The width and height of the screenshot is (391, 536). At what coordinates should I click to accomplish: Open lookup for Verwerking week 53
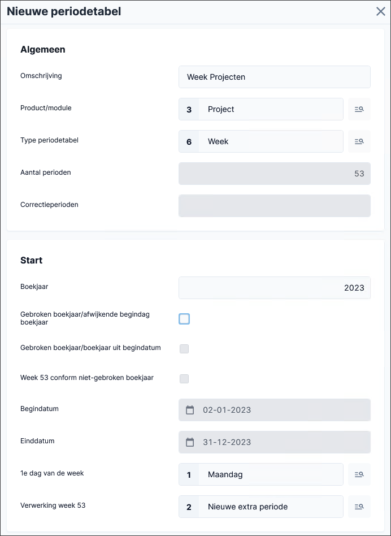[359, 507]
